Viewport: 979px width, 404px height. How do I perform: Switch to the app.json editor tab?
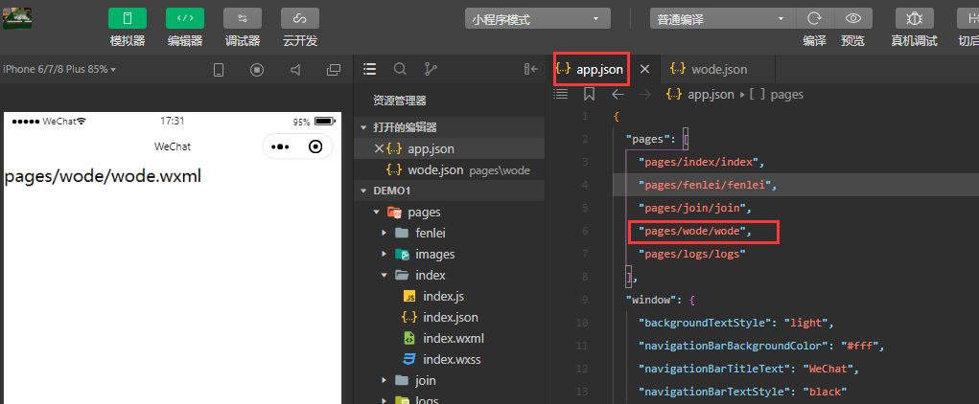click(599, 69)
